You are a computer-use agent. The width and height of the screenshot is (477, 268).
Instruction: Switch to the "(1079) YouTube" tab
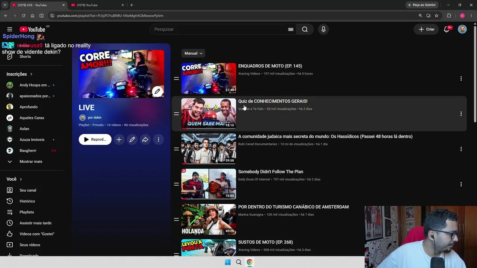tap(97, 5)
